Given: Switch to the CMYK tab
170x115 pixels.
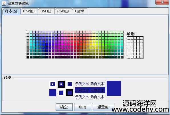Looking at the screenshot, I should [80, 11].
